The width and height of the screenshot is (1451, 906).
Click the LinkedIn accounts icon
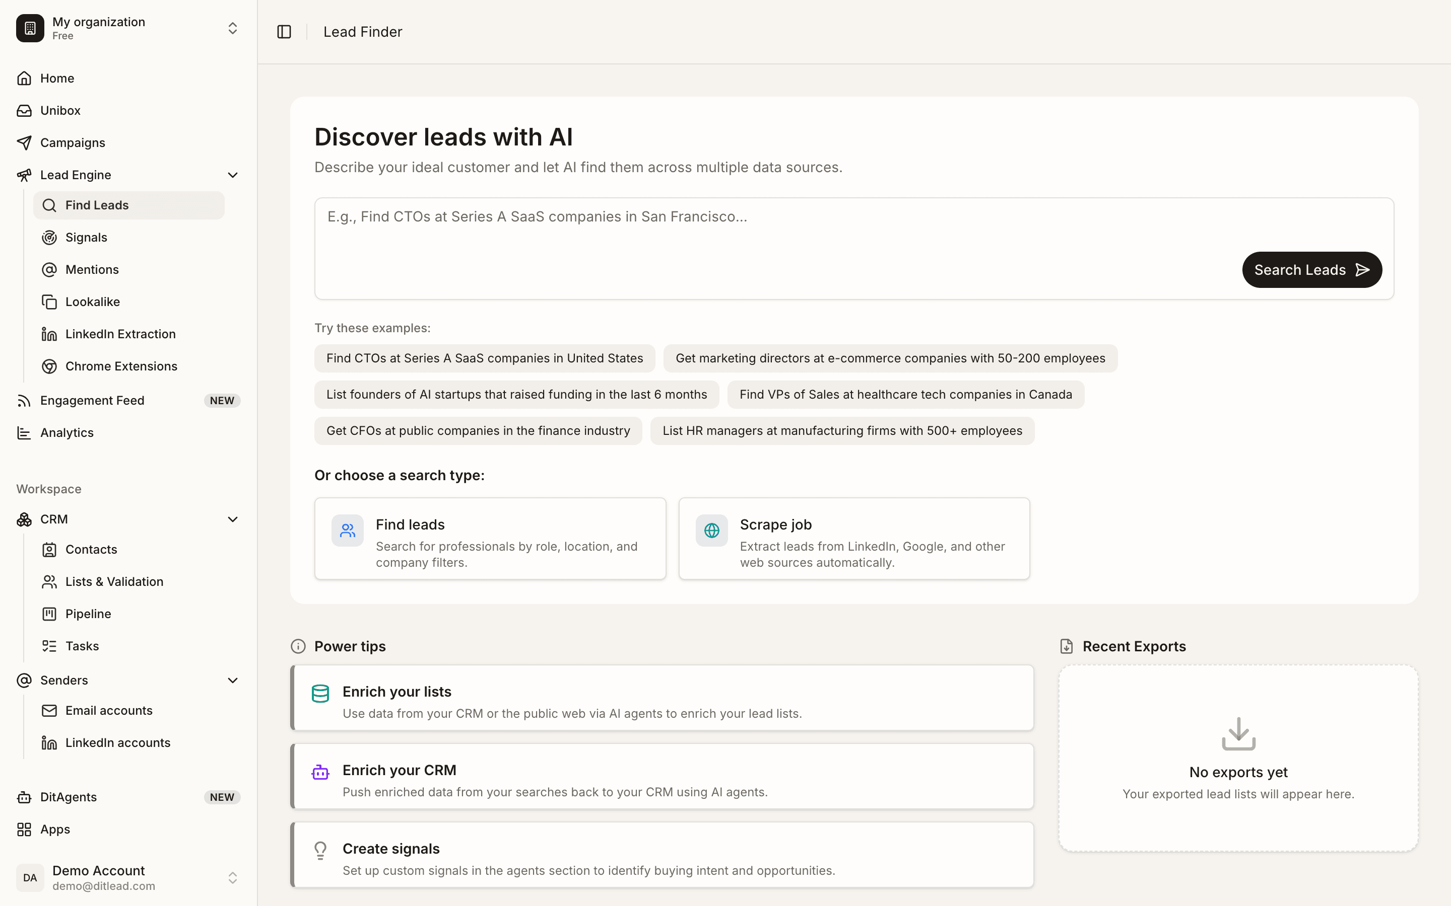pos(49,743)
